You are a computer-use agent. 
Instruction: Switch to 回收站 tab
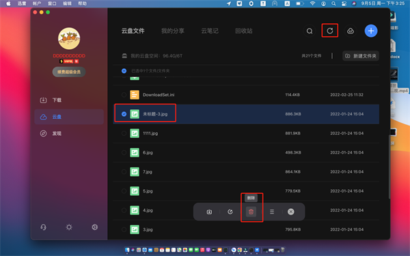click(244, 31)
